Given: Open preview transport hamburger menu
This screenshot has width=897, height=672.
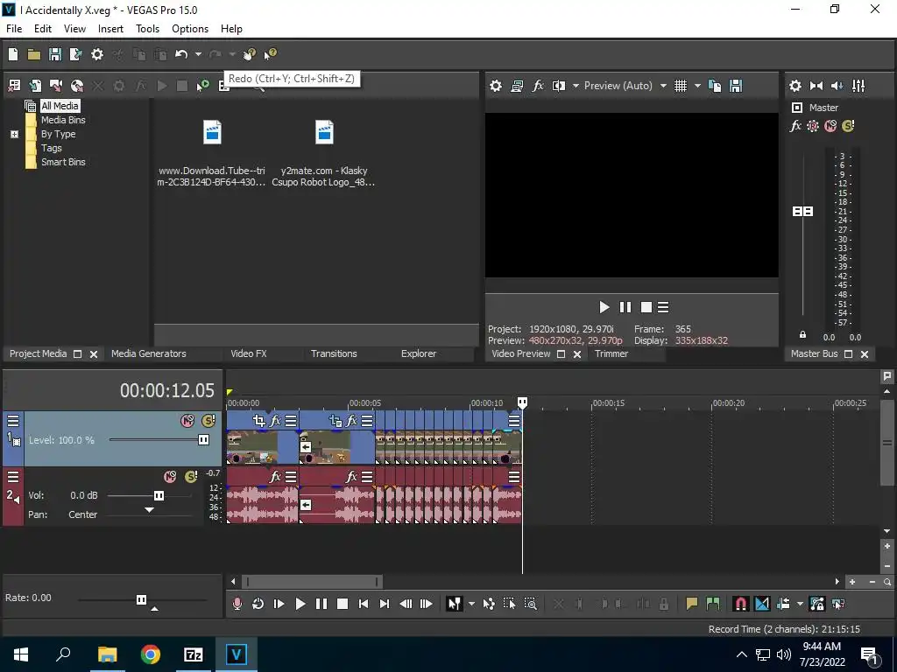Looking at the screenshot, I should point(663,307).
